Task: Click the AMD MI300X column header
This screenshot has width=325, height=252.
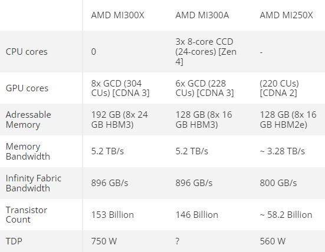Action: point(117,15)
